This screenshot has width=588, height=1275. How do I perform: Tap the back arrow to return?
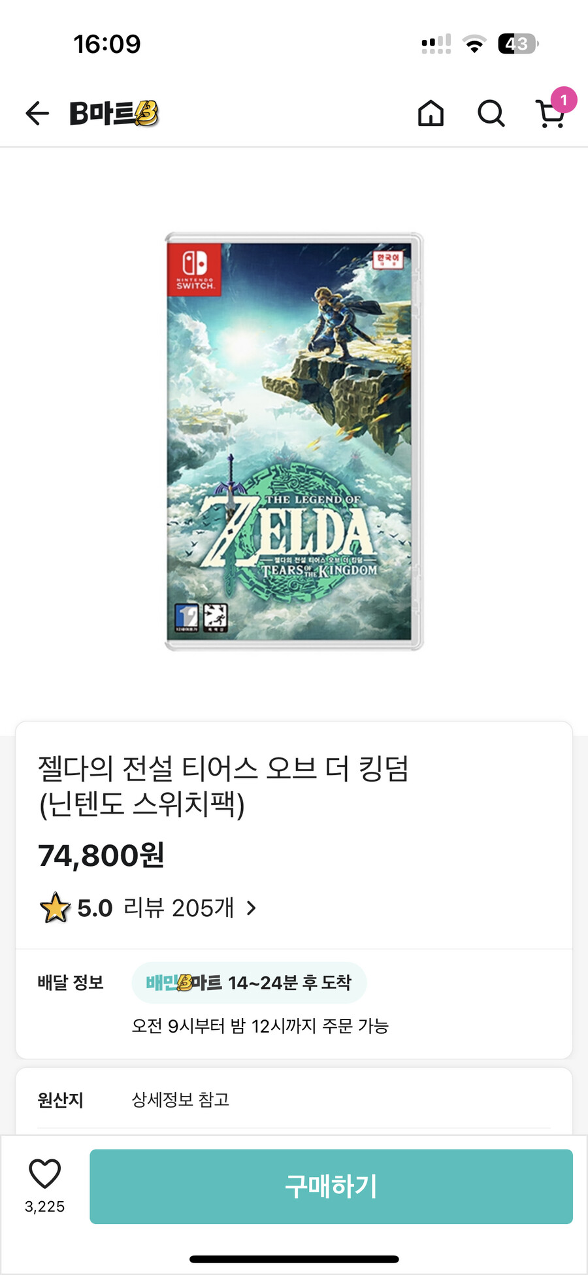[x=37, y=112]
